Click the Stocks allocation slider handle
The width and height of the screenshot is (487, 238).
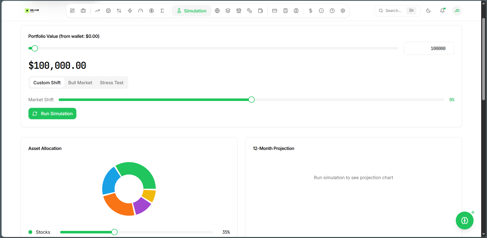[x=114, y=232]
